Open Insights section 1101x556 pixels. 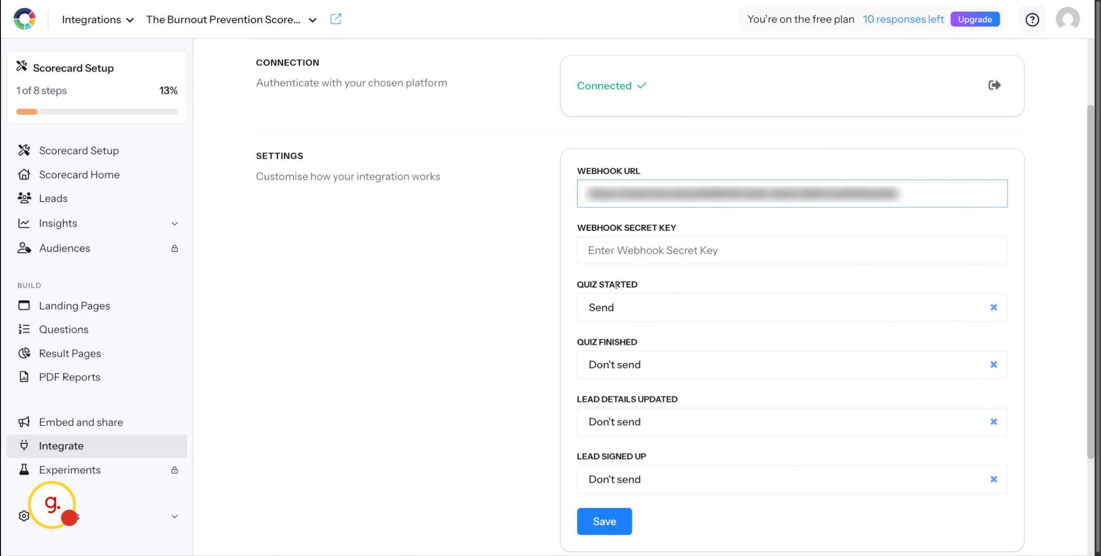[97, 223]
